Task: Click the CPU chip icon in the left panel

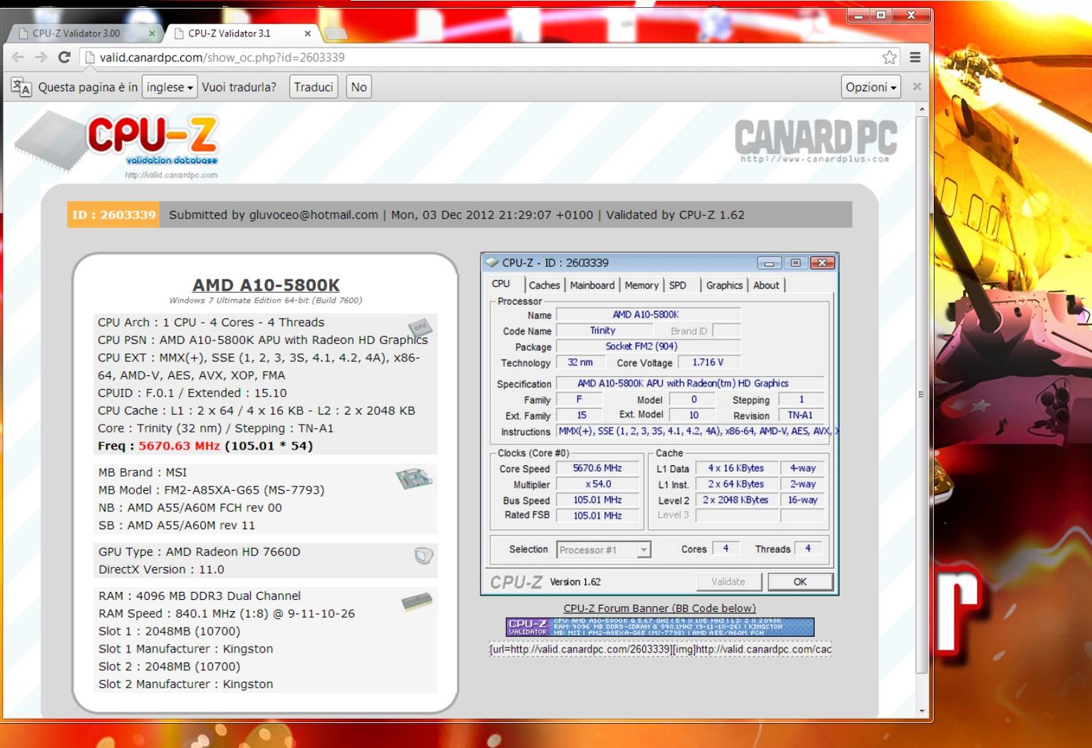Action: [420, 327]
